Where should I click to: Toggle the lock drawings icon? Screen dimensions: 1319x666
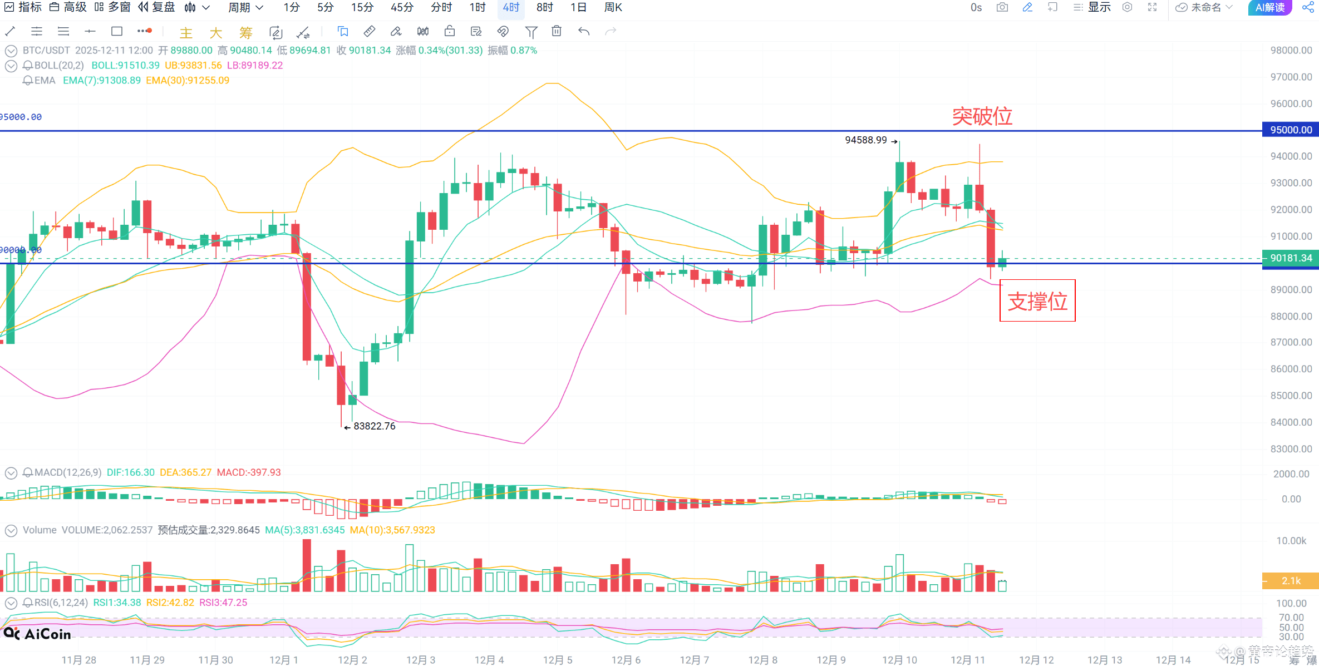(x=450, y=32)
